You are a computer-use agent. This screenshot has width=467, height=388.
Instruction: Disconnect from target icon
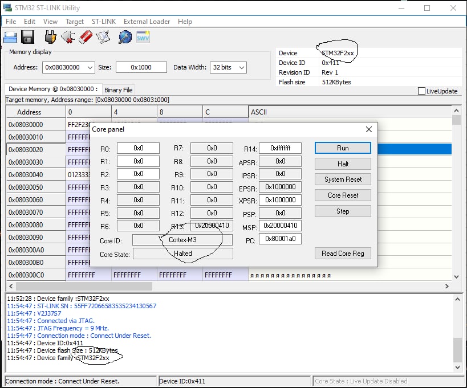click(x=68, y=37)
